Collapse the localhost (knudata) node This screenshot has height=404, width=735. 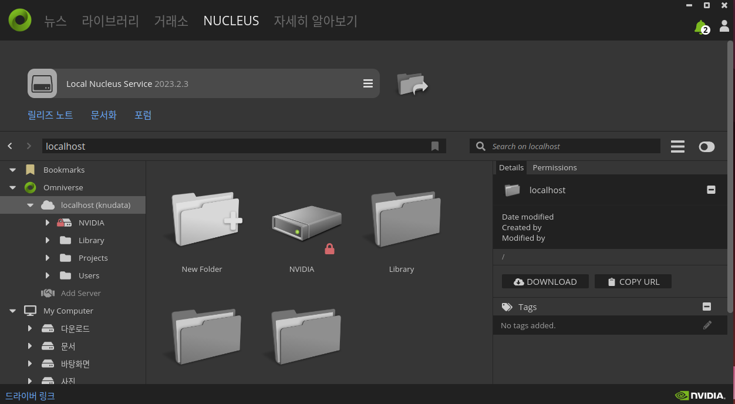(x=30, y=206)
